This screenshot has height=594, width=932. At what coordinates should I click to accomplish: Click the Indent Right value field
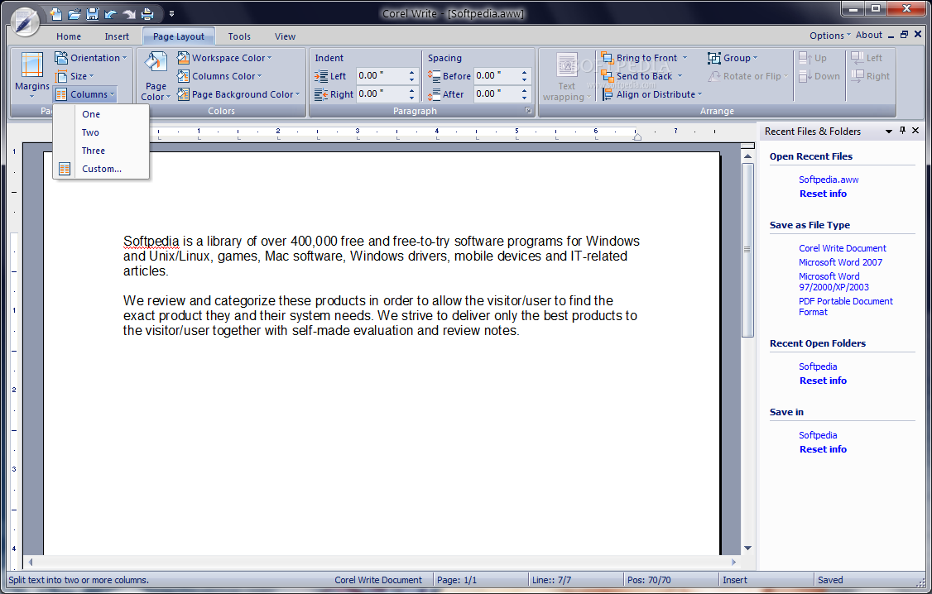tap(381, 93)
